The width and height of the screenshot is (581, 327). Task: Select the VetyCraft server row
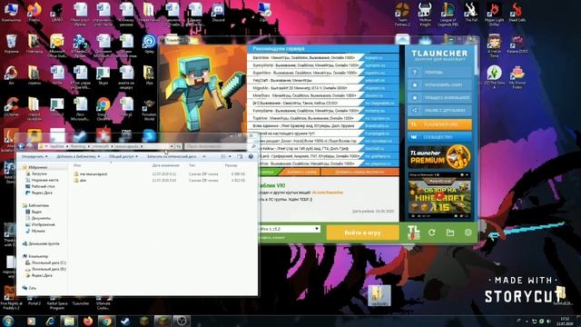click(x=323, y=81)
